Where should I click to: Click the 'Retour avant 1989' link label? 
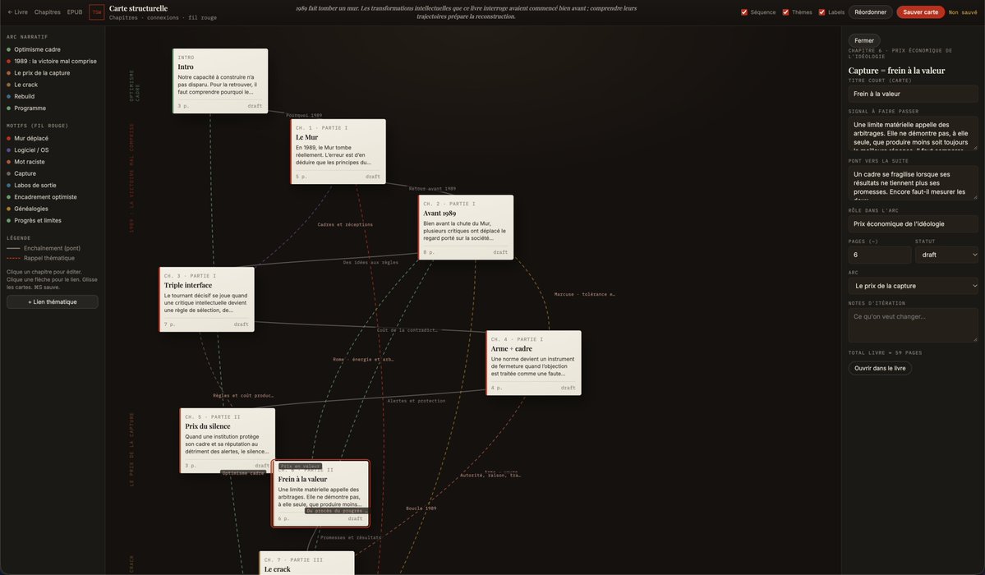tap(432, 189)
